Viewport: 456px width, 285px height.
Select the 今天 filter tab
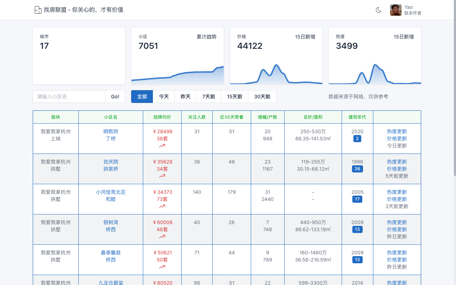164,97
